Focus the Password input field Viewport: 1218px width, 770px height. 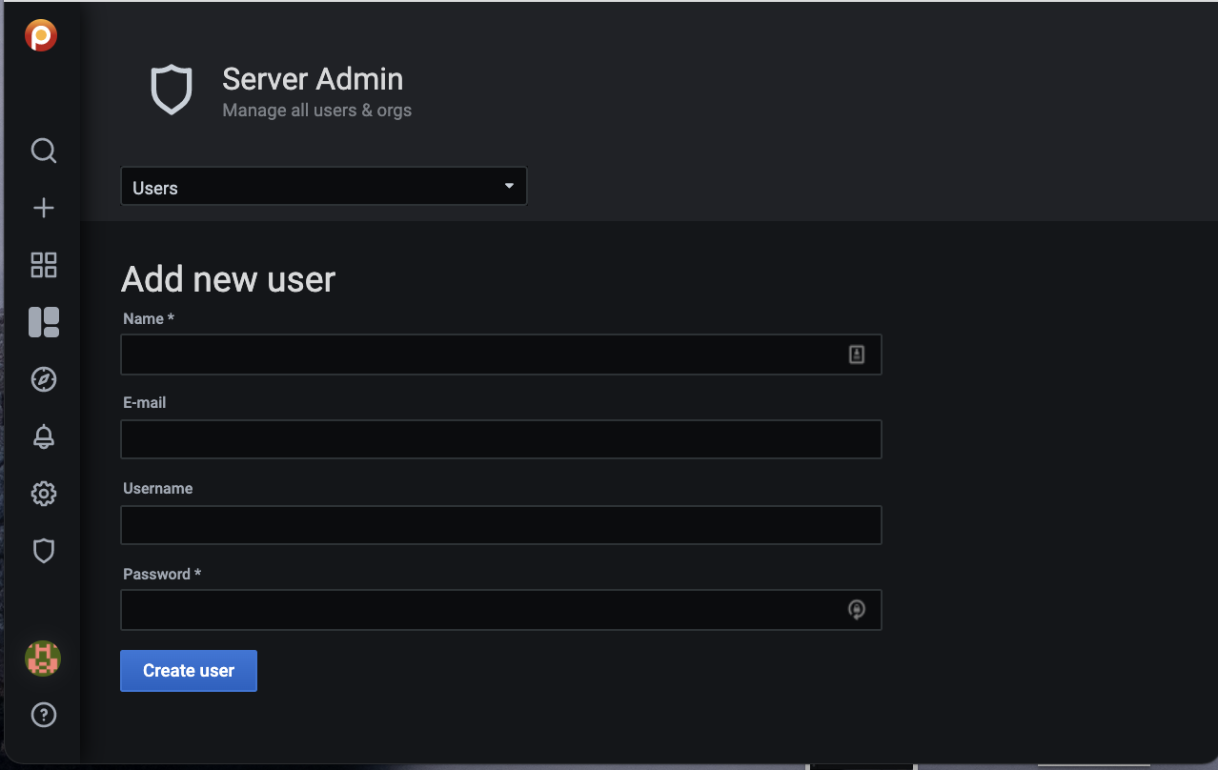tap(477, 610)
